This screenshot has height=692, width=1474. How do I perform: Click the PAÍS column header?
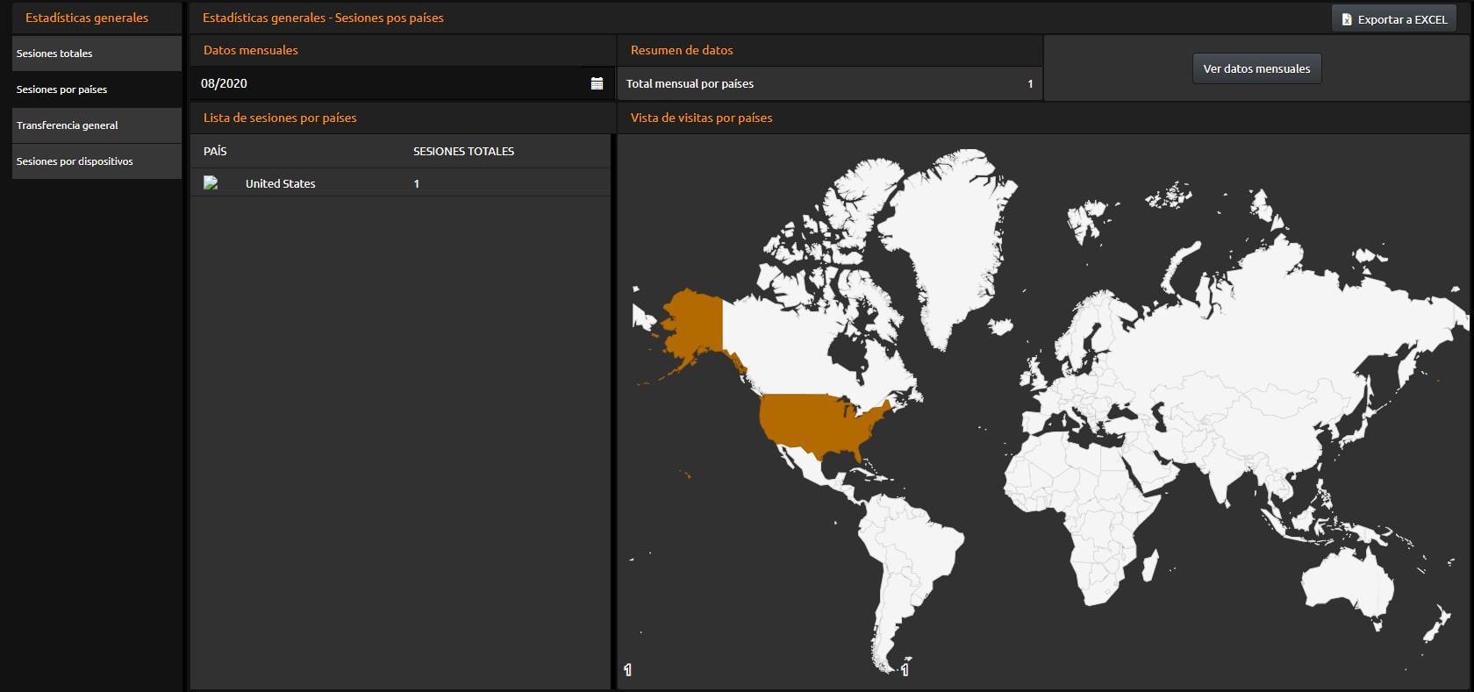(215, 151)
